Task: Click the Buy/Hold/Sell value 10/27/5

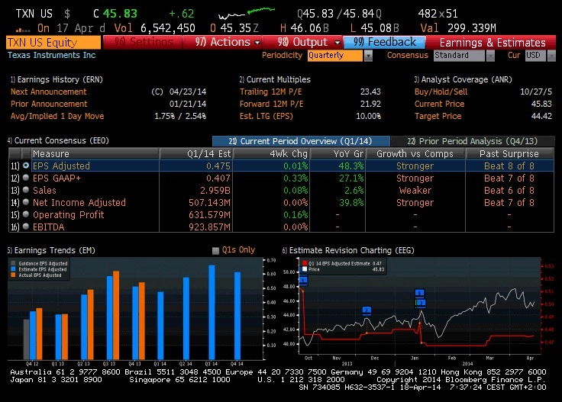Action: click(x=536, y=92)
